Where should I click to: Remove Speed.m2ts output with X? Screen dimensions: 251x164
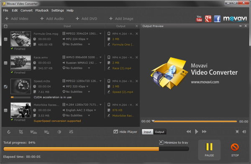pyautogui.click(x=137, y=81)
